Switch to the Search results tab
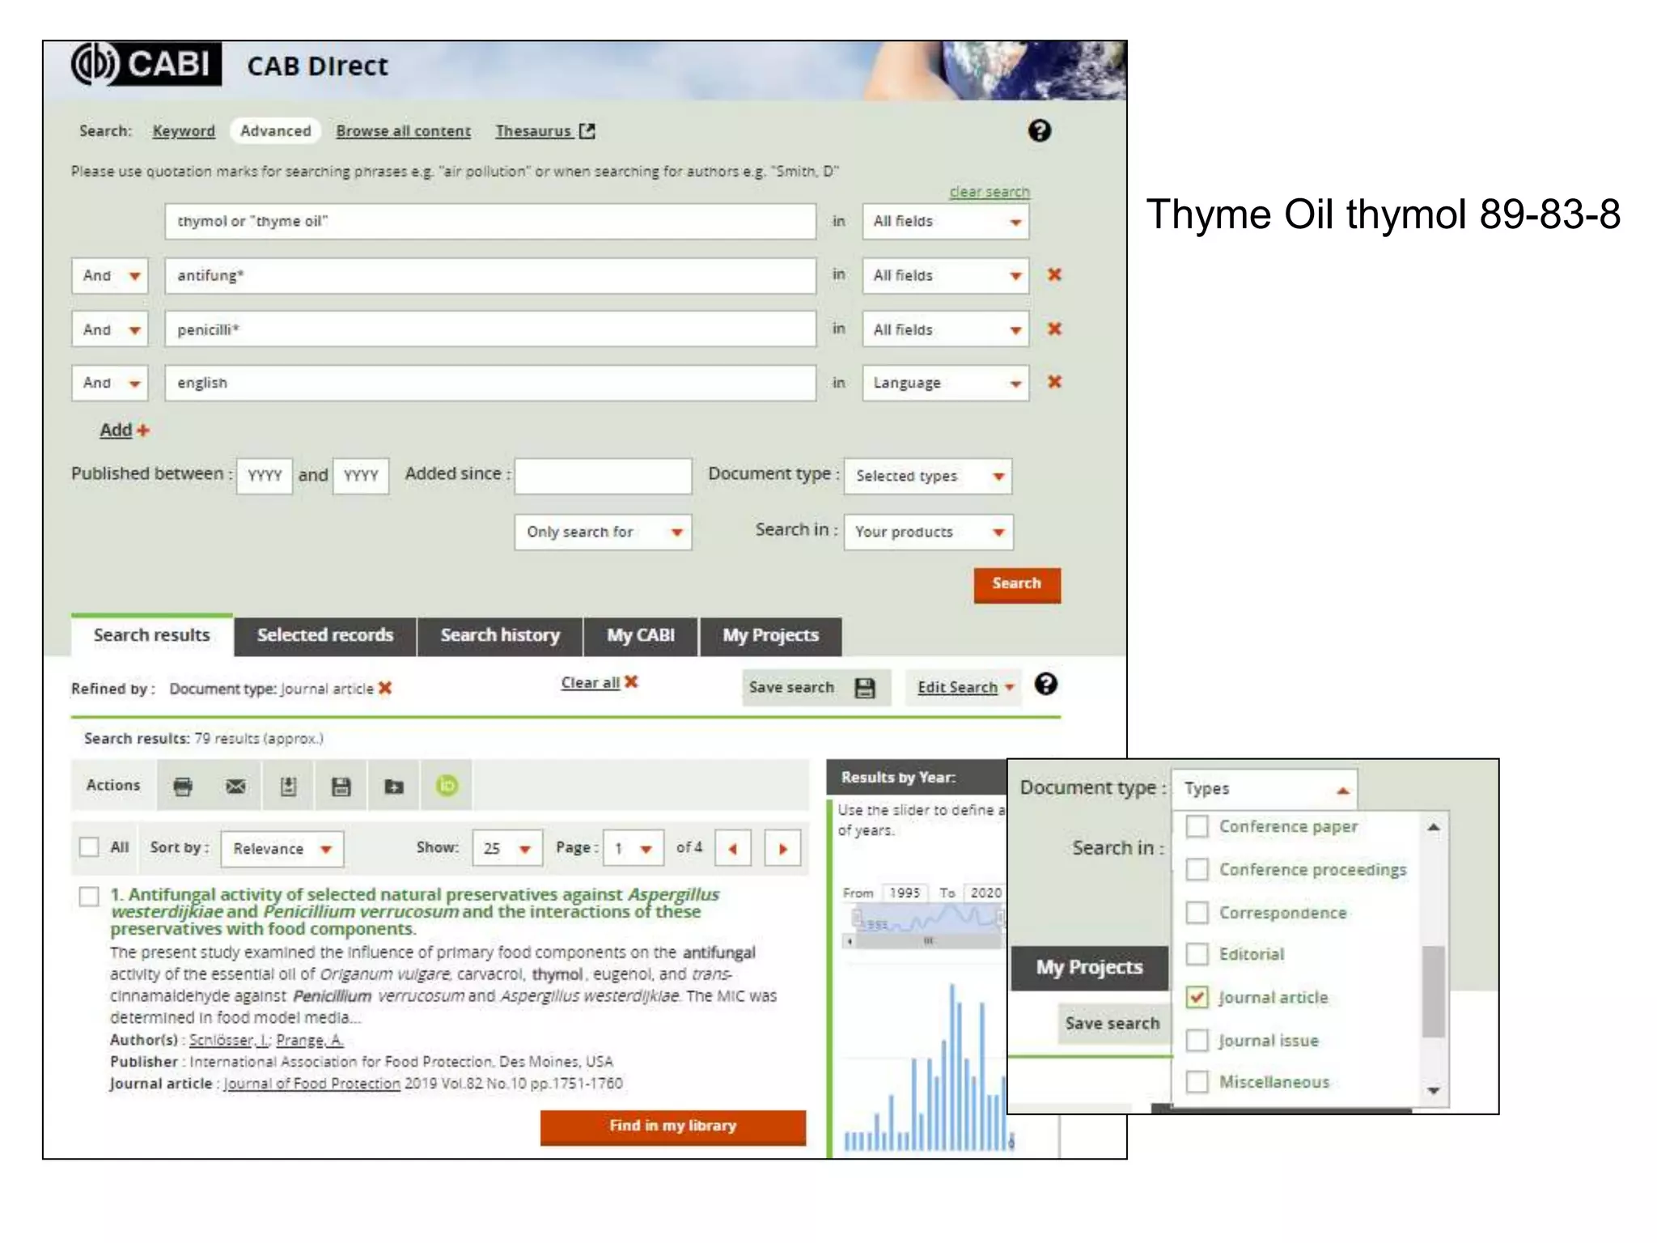Screen dimensions: 1657x1243 click(151, 635)
